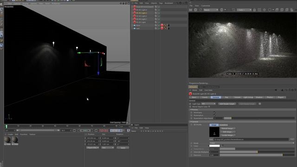Open the Beauty AOV dropdown in RenderView
This screenshot has height=167, width=297.
pos(211,10)
